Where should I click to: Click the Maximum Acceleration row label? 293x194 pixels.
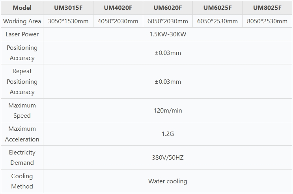click(22, 134)
